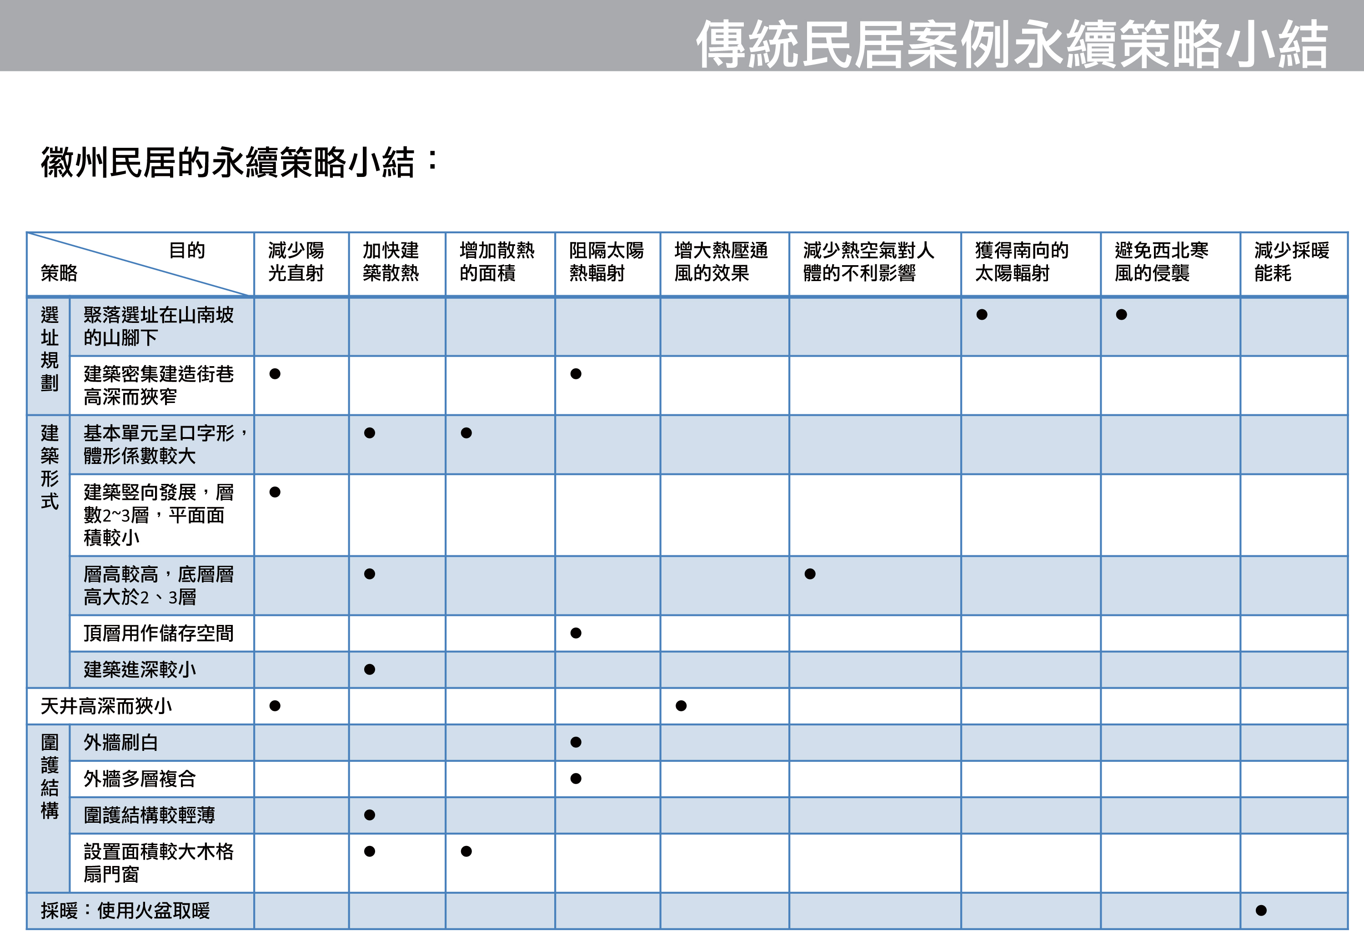Click the heading 徽州民居的永續策略小結
Image resolution: width=1364 pixels, height=931 pixels.
pyautogui.click(x=229, y=163)
